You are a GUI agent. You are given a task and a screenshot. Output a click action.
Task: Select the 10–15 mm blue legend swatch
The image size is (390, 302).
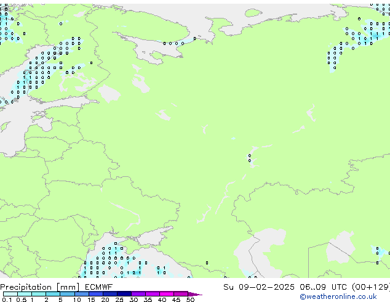[81, 294]
